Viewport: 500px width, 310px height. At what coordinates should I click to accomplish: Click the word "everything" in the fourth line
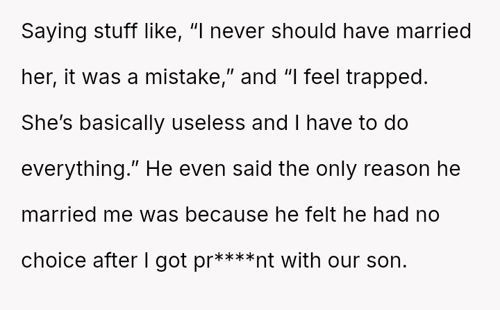(x=76, y=170)
